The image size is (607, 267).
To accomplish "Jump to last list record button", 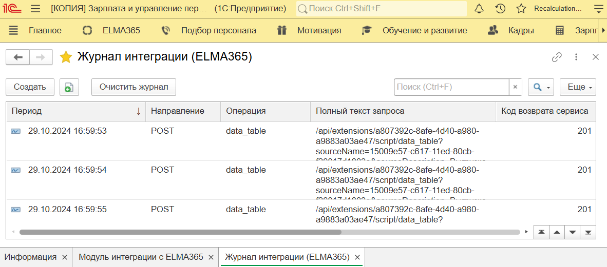I will [589, 232].
